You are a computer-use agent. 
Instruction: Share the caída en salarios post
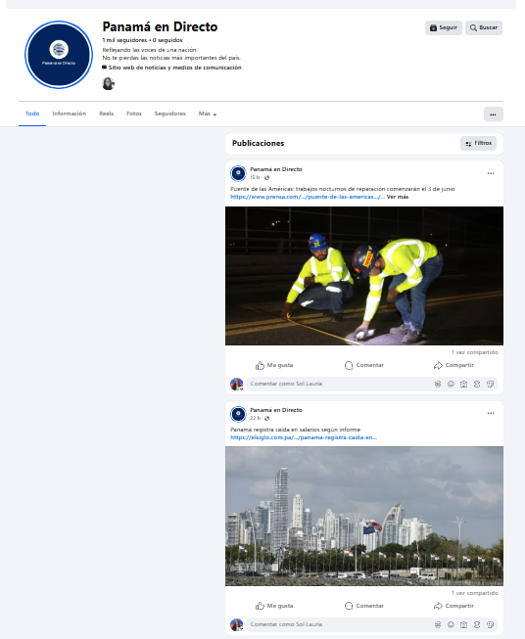[453, 606]
